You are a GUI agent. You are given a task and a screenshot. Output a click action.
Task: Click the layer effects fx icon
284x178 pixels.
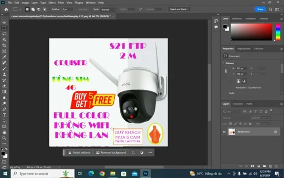(247, 166)
